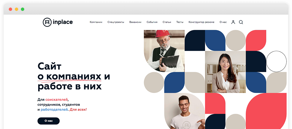Image resolution: width=292 pixels, height=129 pixels.
Task: Click the blue работодателей link text
Action: pos(54,110)
